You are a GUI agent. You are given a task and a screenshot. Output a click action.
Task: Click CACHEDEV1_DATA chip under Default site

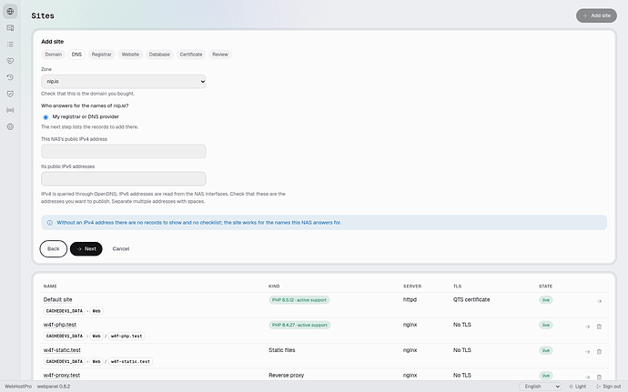64,311
